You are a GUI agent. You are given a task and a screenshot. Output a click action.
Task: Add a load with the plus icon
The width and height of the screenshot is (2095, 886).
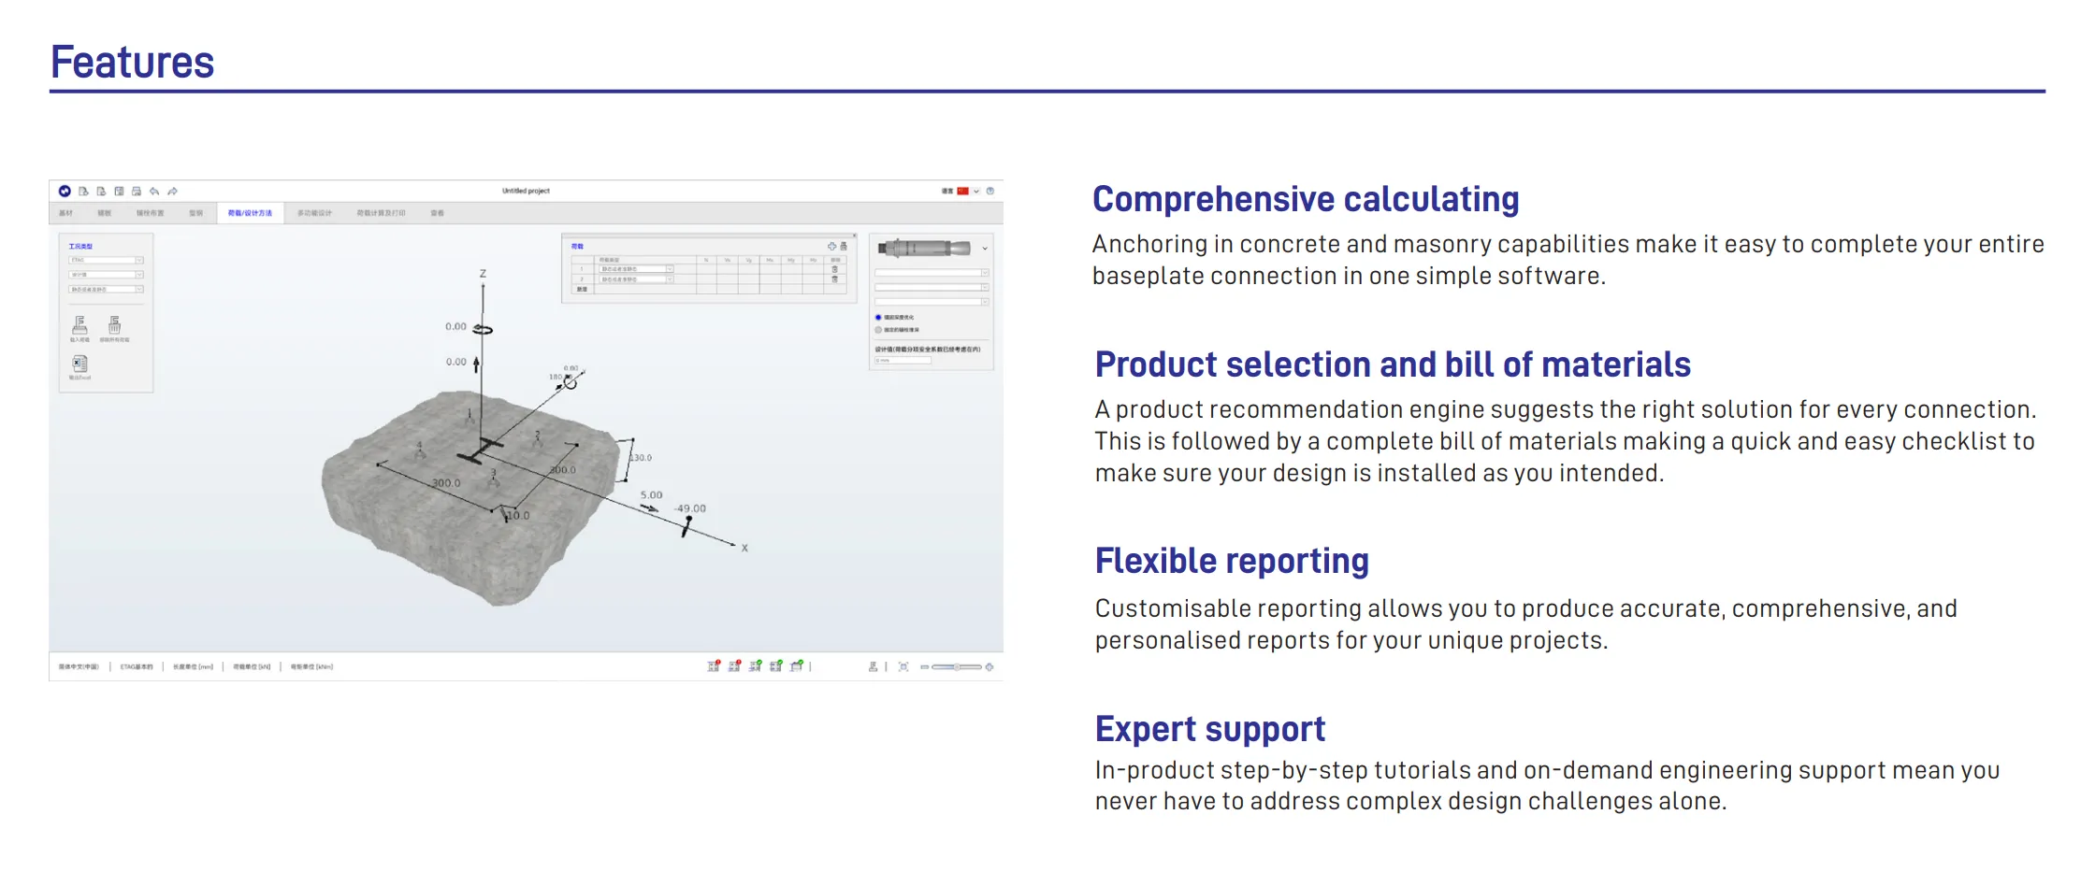click(831, 246)
